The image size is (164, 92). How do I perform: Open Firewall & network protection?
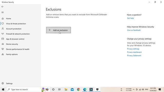18,34
